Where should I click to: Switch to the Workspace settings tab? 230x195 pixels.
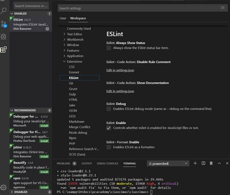point(78,18)
